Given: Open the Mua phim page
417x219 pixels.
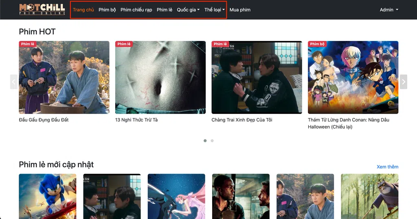Looking at the screenshot, I should (240, 10).
